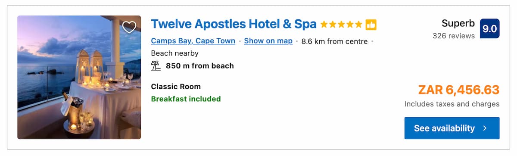517x156 pixels.
Task: Click the yellow thumbs-up preferred partner badge
Action: point(371,25)
